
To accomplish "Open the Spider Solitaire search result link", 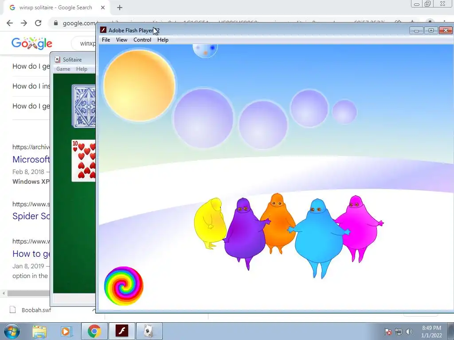I will click(x=31, y=216).
